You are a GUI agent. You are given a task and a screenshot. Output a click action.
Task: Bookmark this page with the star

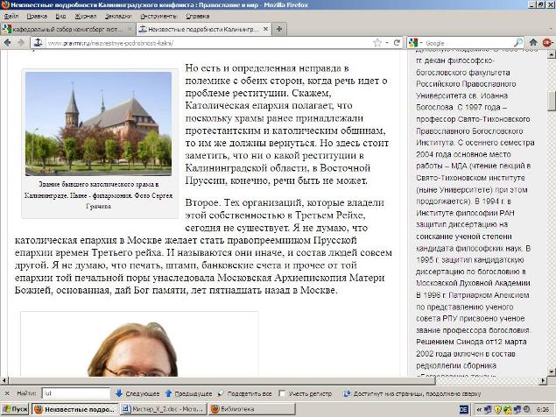377,43
